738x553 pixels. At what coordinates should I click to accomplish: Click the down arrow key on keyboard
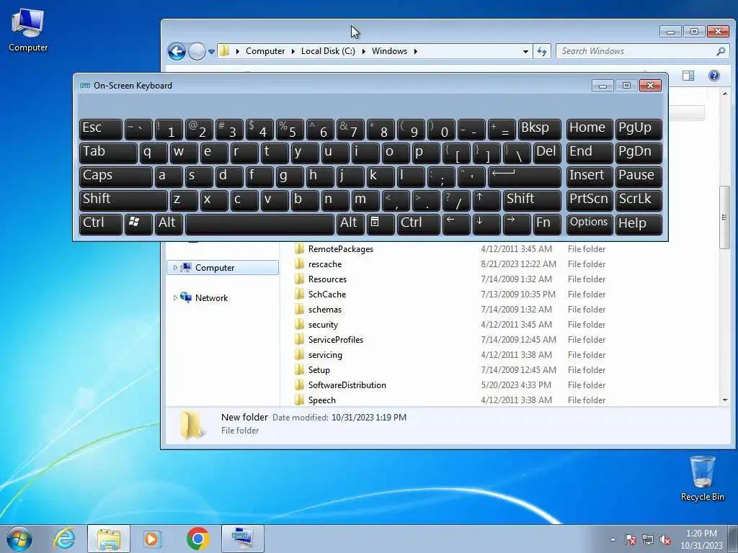coord(486,224)
